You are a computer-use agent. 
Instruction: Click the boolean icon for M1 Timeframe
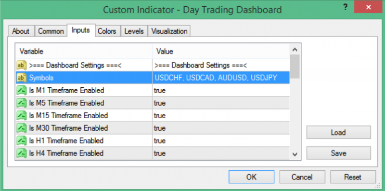(x=22, y=90)
